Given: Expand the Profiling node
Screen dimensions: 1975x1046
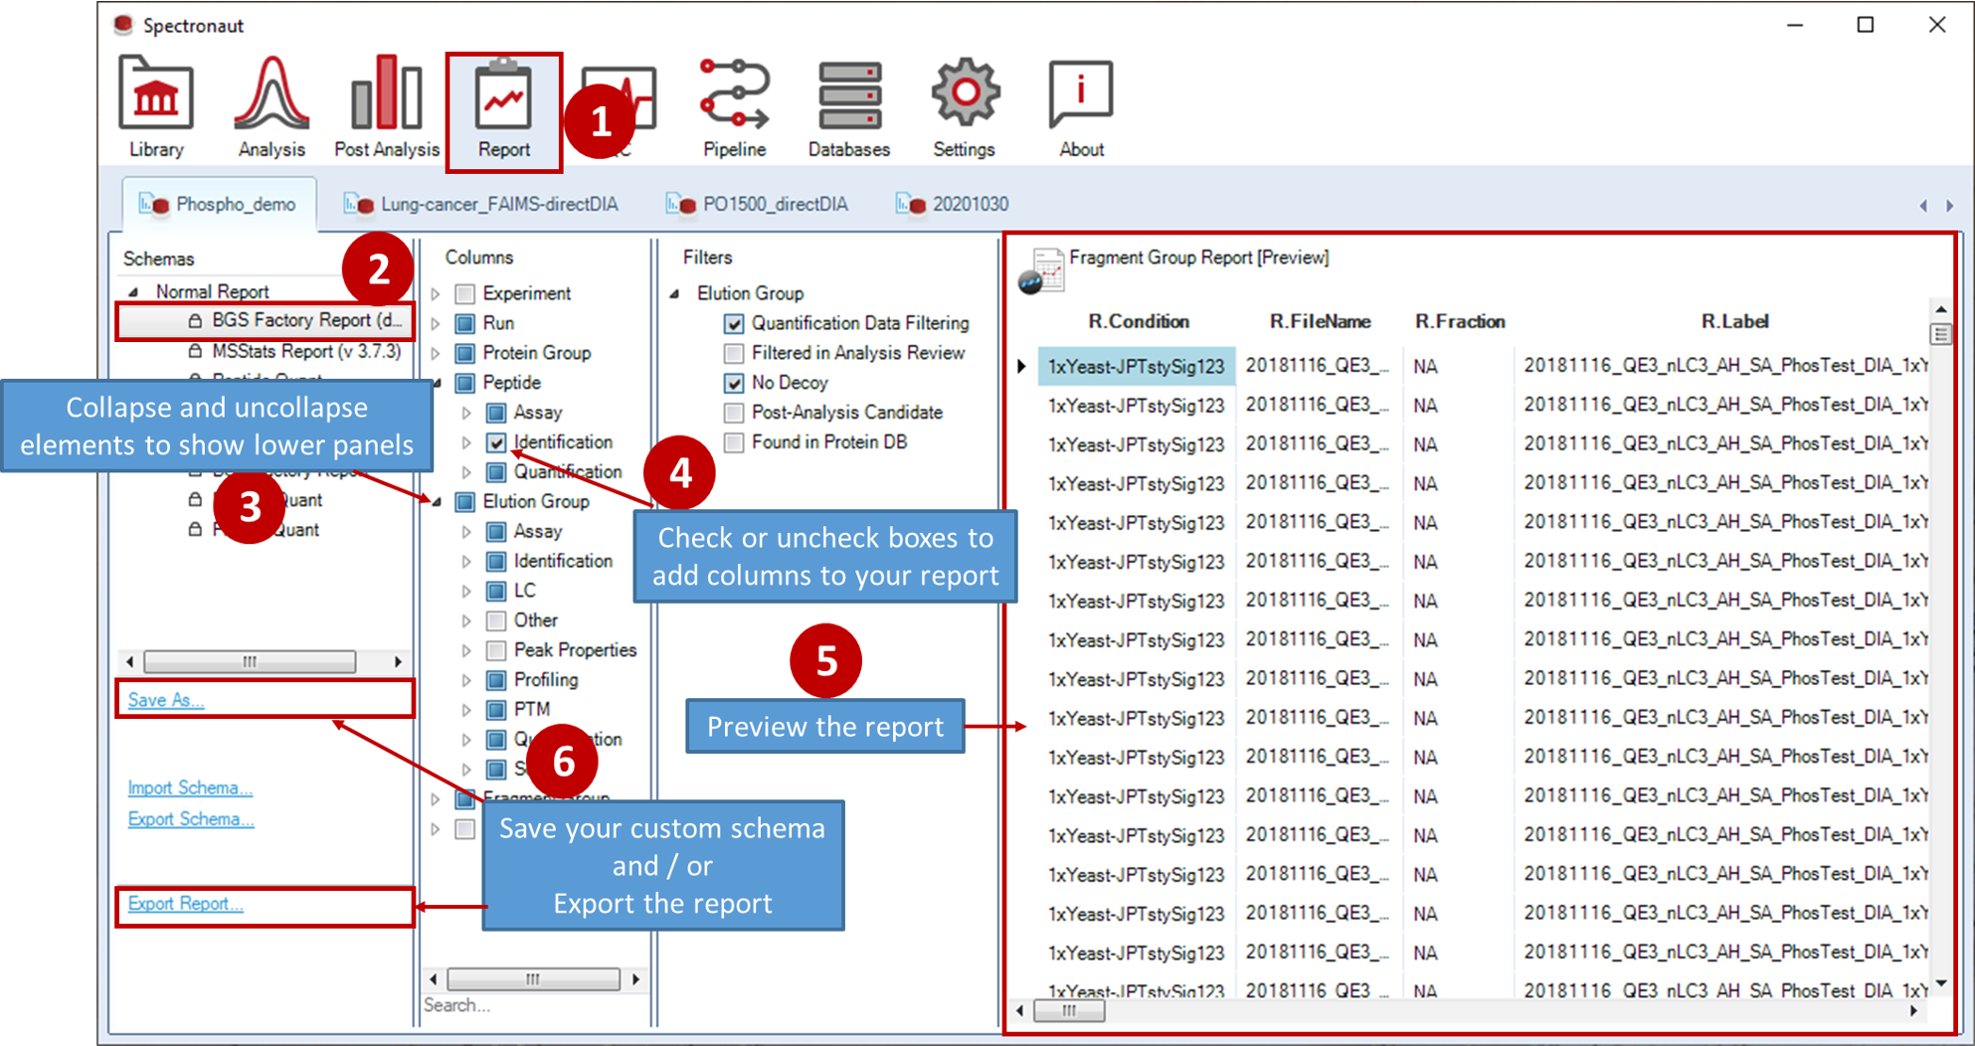Looking at the screenshot, I should click(x=466, y=681).
